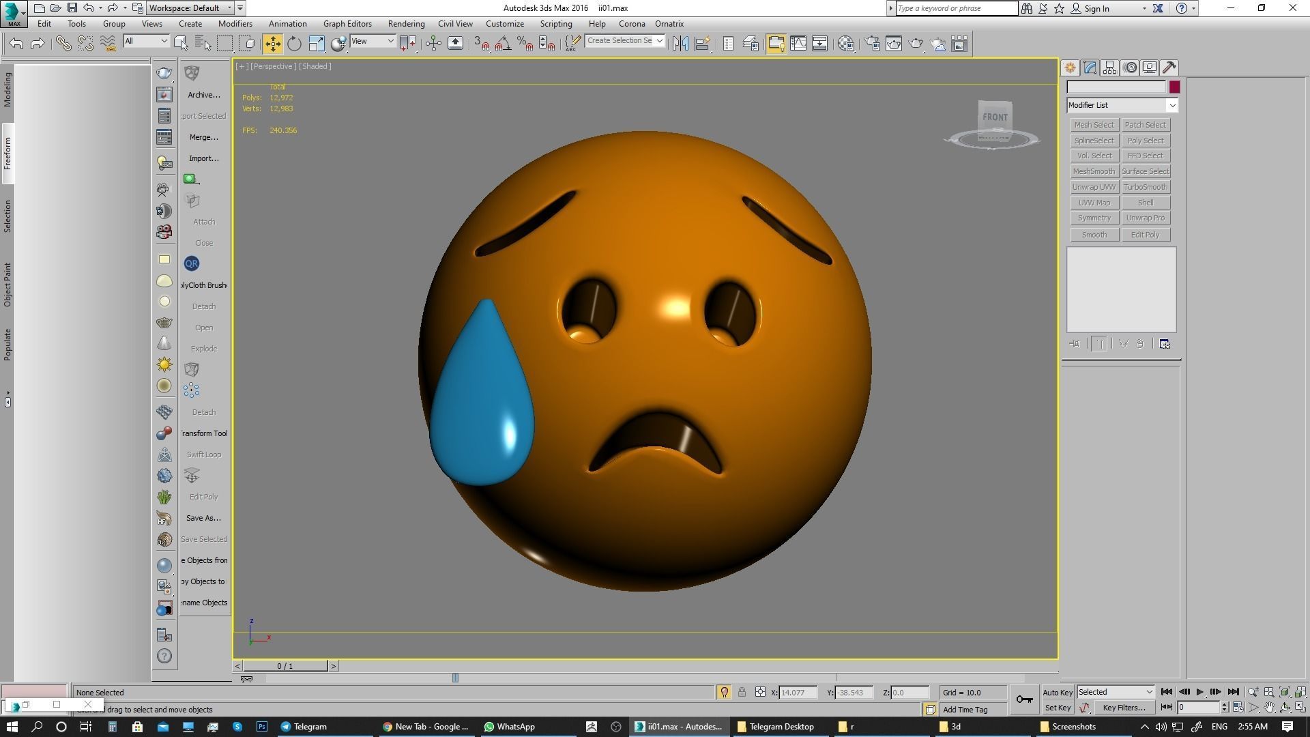Click the Edit Poly modifier button
Screen dimensions: 1310x737
1145,235
